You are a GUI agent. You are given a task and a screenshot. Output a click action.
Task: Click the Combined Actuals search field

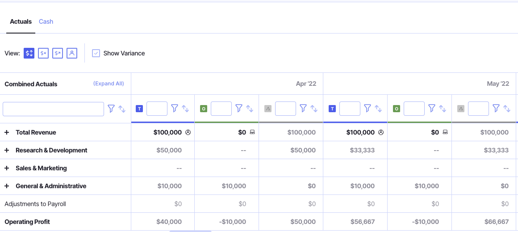(53, 109)
